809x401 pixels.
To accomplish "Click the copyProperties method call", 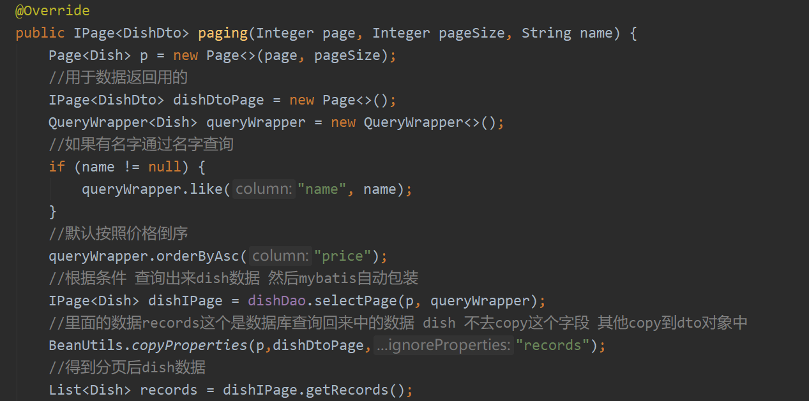I will (189, 346).
